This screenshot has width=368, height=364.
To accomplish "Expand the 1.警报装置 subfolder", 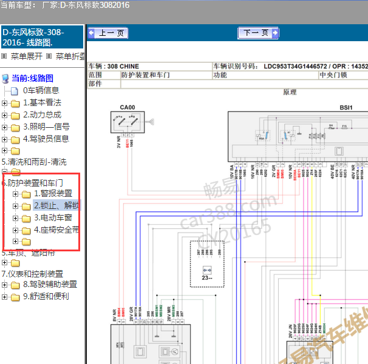I will click(15, 194).
